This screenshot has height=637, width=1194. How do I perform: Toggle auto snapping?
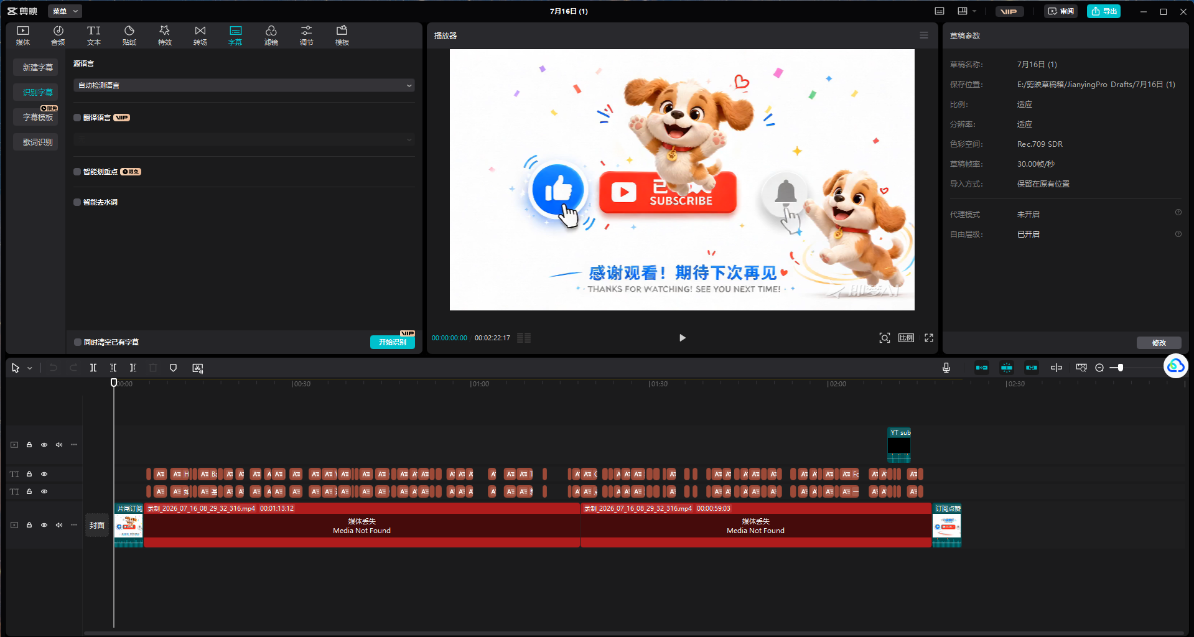pos(1007,368)
